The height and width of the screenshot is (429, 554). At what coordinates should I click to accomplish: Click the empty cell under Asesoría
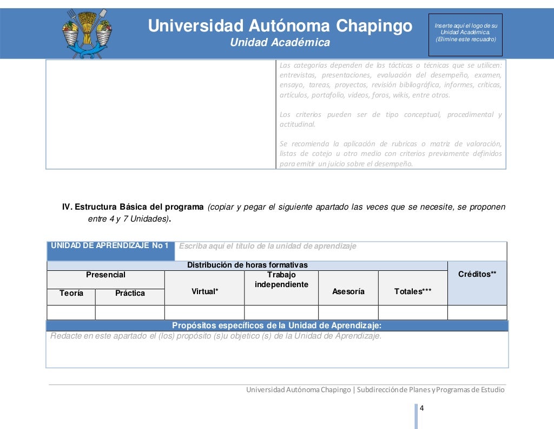[348, 313]
